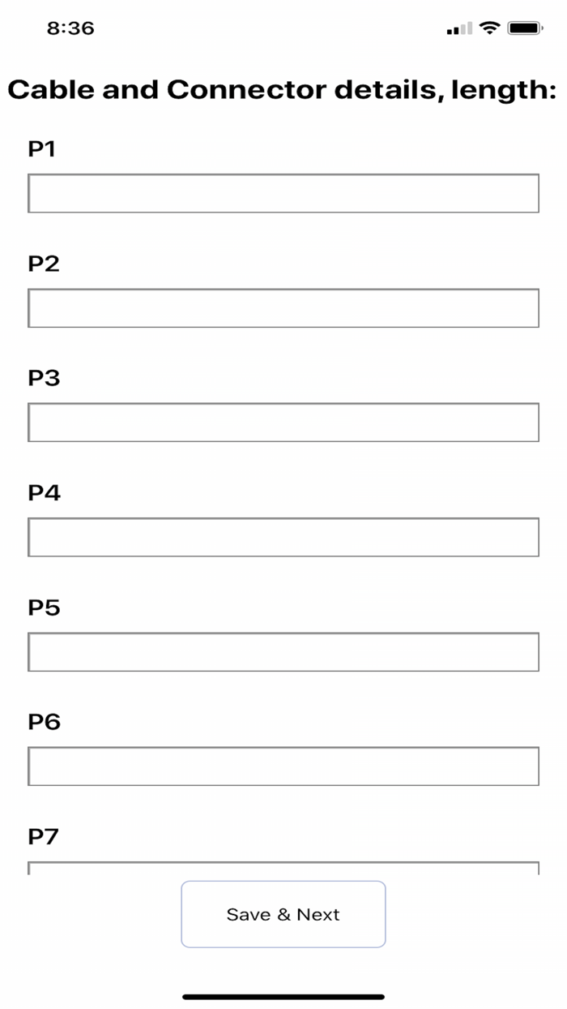Click the P4 label

tap(44, 493)
